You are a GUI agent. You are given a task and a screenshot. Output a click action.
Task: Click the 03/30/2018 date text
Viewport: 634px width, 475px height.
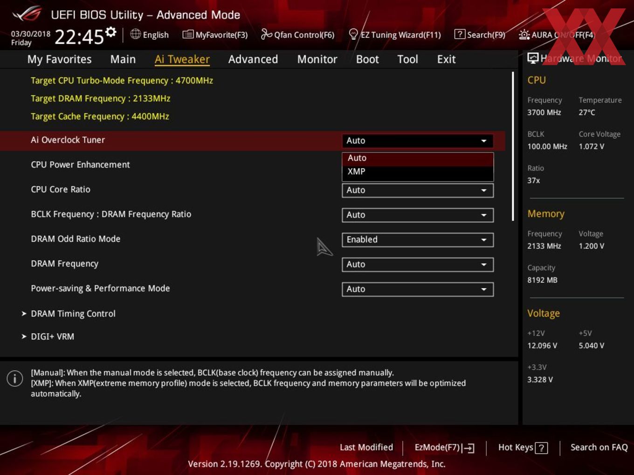coord(31,34)
